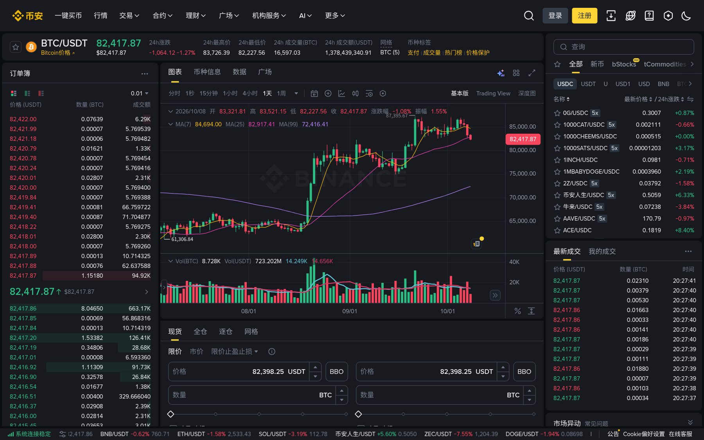This screenshot has height=440, width=704.
Task: Click BBO button in buy form
Action: point(336,372)
